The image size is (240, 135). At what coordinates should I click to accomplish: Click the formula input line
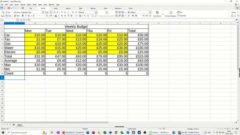pyautogui.click(x=132, y=20)
